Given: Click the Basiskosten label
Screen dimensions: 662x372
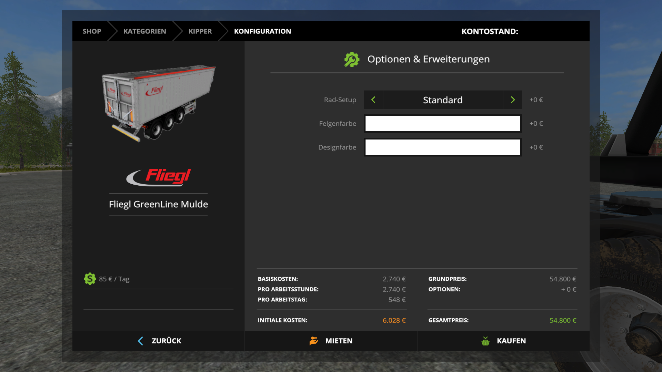Looking at the screenshot, I should [x=278, y=279].
